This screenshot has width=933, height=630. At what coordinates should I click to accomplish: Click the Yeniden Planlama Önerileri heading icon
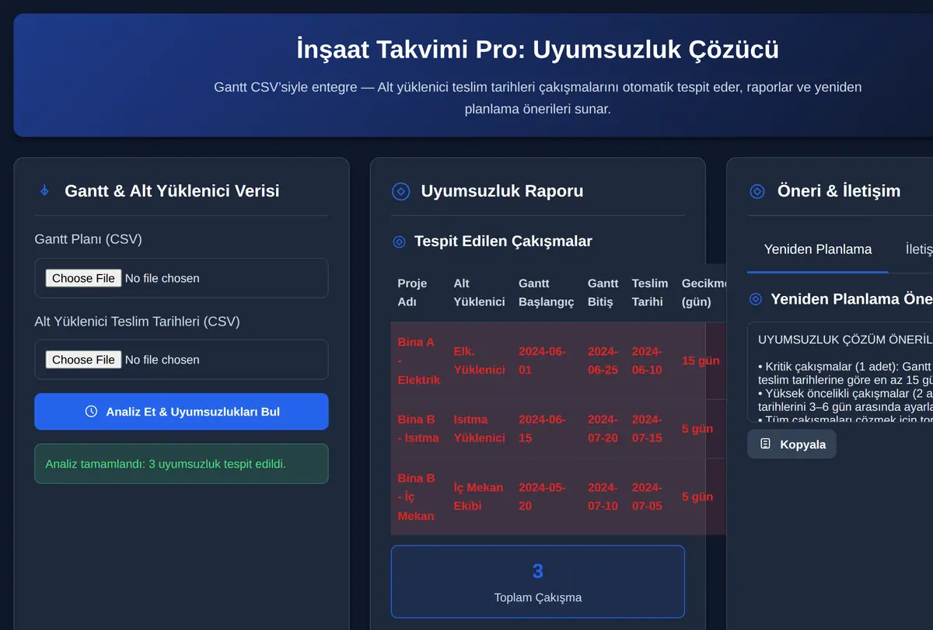pyautogui.click(x=755, y=298)
